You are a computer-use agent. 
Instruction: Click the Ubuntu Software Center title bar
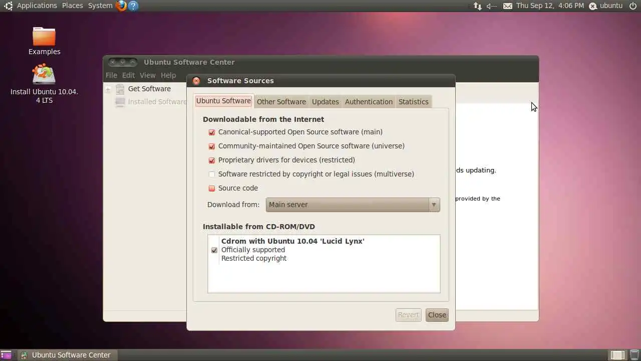tap(320, 62)
